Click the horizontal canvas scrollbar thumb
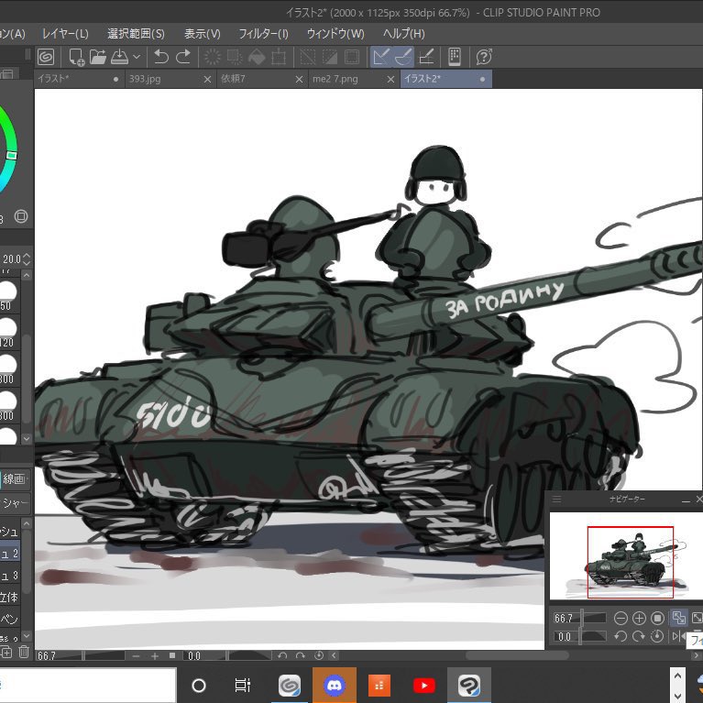703x703 pixels. coord(517,655)
